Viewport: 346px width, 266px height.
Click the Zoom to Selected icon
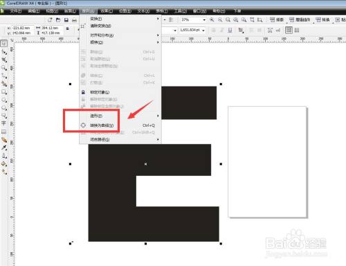[228, 20]
